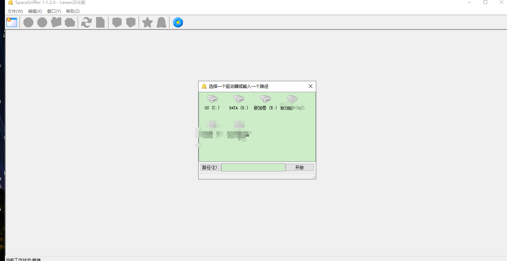507x261 pixels.
Task: Select the DATA (D:) drive
Action: [239, 103]
